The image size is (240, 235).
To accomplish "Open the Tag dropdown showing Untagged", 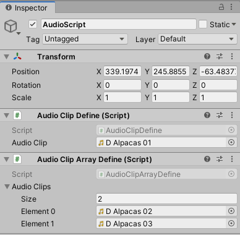I will pyautogui.click(x=85, y=39).
